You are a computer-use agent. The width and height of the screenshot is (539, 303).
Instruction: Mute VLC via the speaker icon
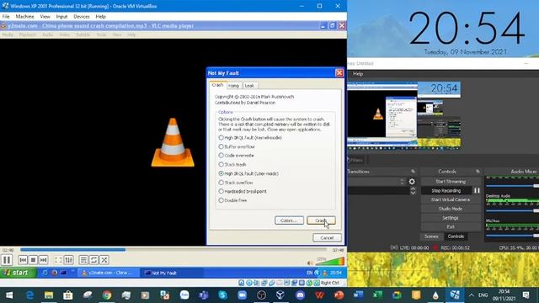click(x=310, y=263)
